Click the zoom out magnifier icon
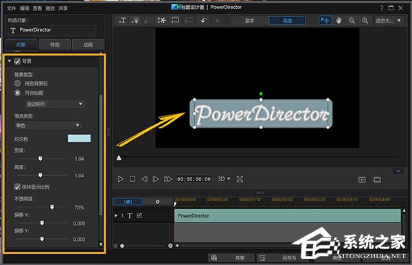The height and width of the screenshot is (265, 412). point(352,21)
